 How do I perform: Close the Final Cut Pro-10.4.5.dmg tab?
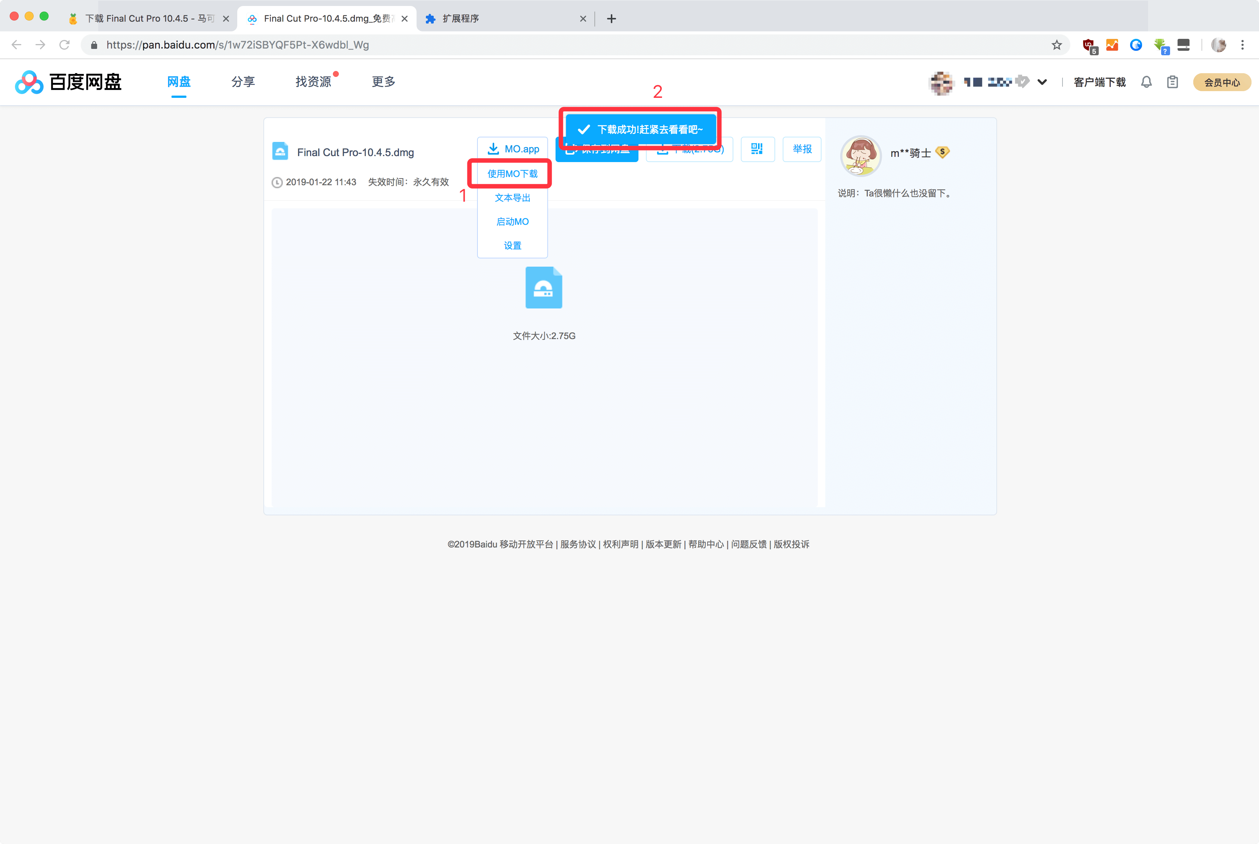404,18
